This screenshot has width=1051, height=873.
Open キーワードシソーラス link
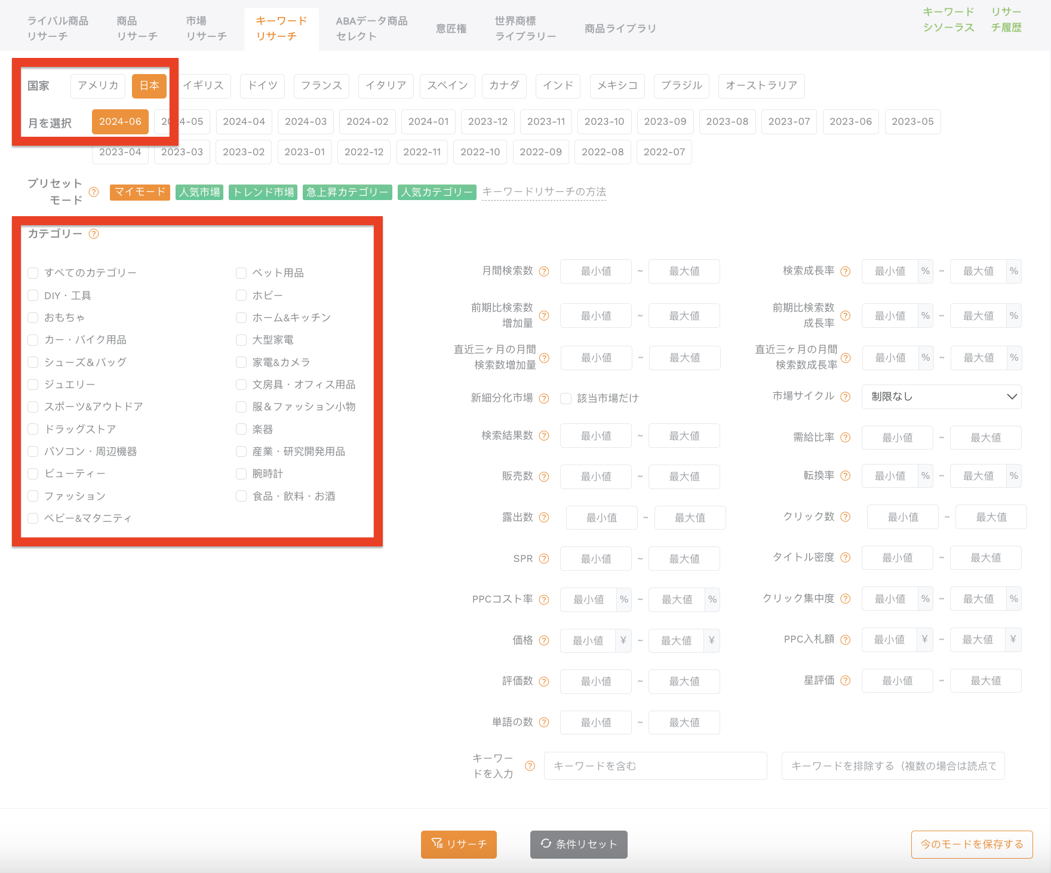click(x=948, y=20)
